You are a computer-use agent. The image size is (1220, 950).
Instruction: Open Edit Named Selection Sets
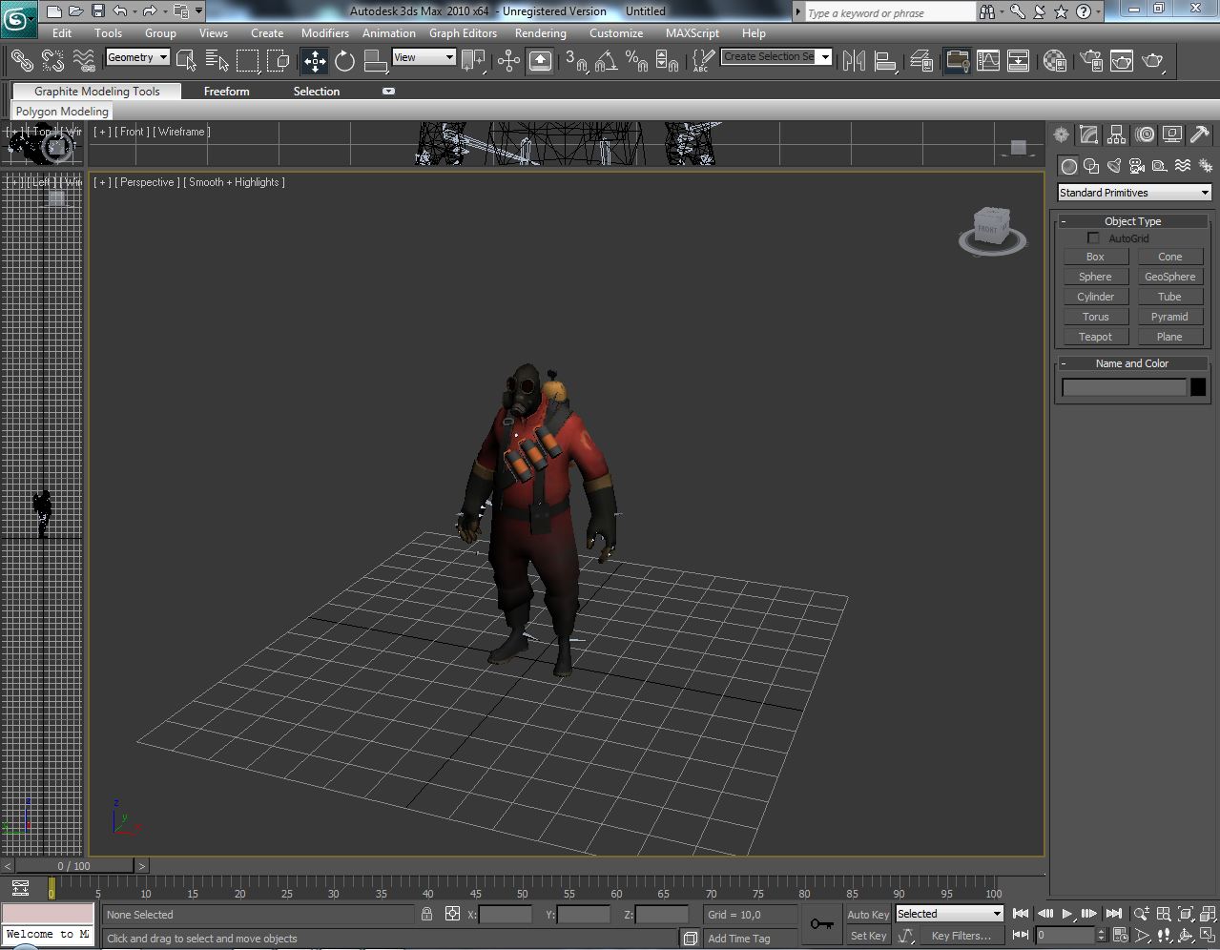pyautogui.click(x=703, y=61)
